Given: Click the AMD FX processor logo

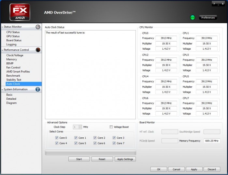Looking at the screenshot, I should tap(20, 12).
